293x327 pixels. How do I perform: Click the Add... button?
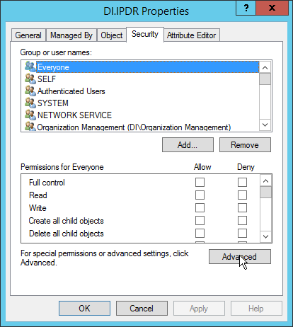click(x=188, y=145)
